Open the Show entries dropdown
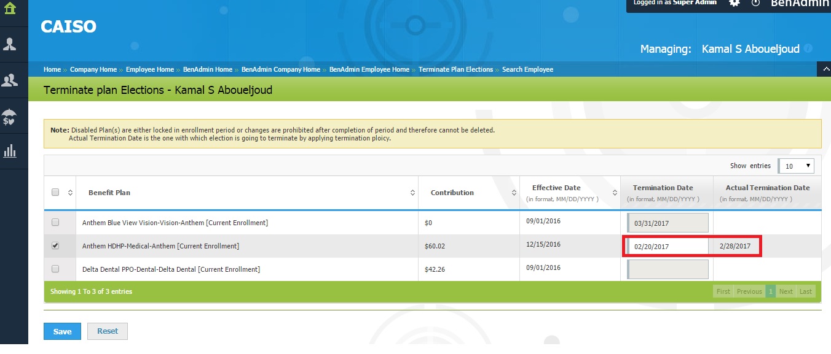Screen dimensions: 831x354 pyautogui.click(x=797, y=166)
